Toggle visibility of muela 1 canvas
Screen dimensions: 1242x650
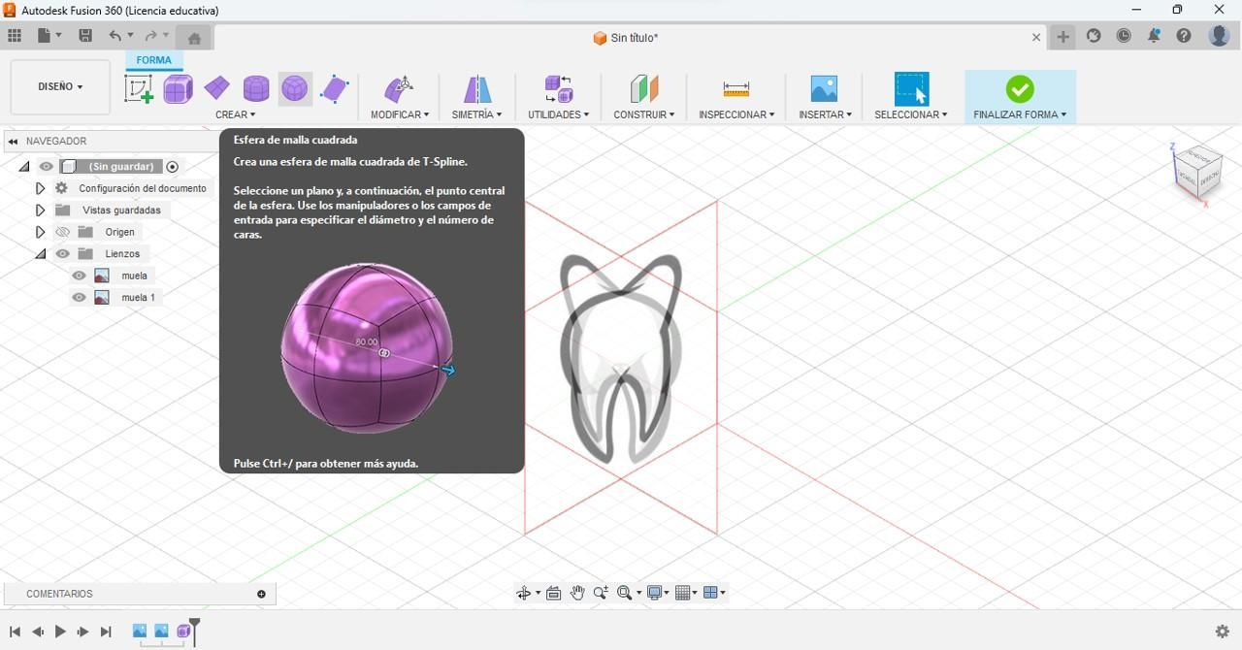coord(80,298)
